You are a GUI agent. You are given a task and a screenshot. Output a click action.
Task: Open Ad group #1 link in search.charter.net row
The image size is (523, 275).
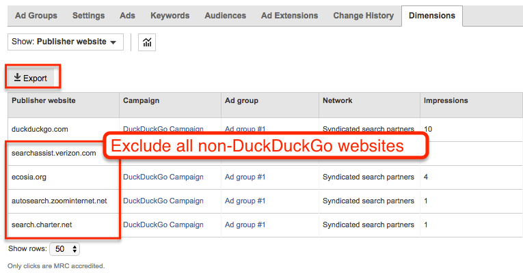[245, 225]
